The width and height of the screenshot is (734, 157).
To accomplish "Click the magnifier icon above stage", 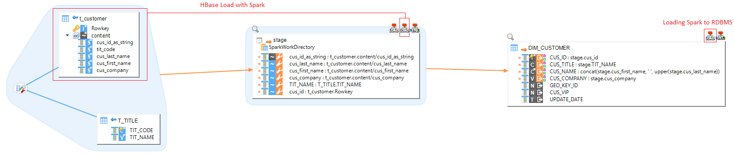I will pyautogui.click(x=256, y=29).
